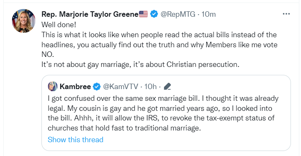Open quoted tweet text about same sex marriage bill
Viewport: 301px width, 156px height.
(x=163, y=113)
